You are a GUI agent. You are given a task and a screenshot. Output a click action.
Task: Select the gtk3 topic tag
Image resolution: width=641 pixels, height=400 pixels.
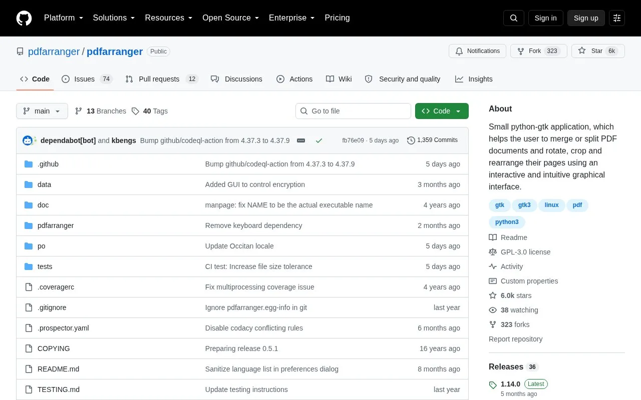click(x=524, y=205)
